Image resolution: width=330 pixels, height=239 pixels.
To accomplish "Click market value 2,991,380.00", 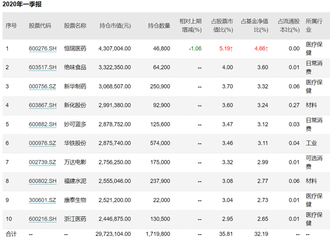I will pyautogui.click(x=115, y=105).
